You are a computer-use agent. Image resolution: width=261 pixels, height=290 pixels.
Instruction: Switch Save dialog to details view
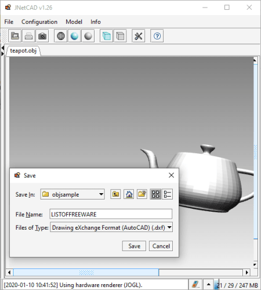167,194
